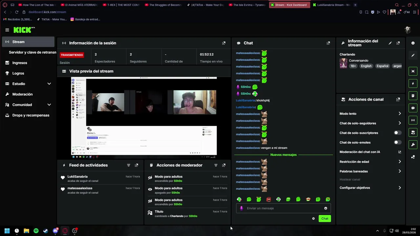Click LukiiSanabria name in activity feed

[x=77, y=177]
